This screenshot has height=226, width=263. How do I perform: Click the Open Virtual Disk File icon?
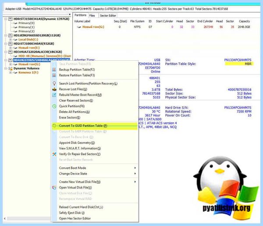coord(54,187)
